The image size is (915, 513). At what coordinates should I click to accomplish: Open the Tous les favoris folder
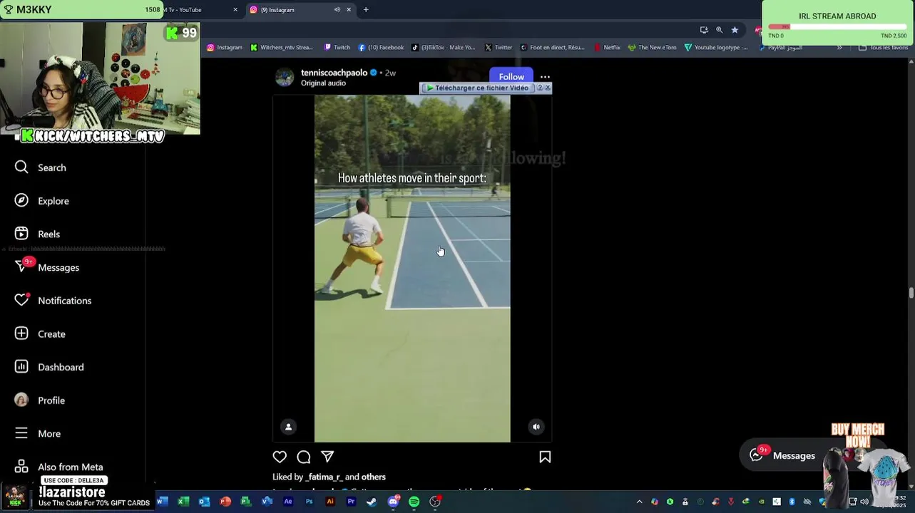click(x=884, y=48)
